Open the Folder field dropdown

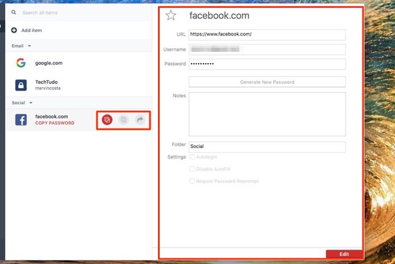coord(267,147)
